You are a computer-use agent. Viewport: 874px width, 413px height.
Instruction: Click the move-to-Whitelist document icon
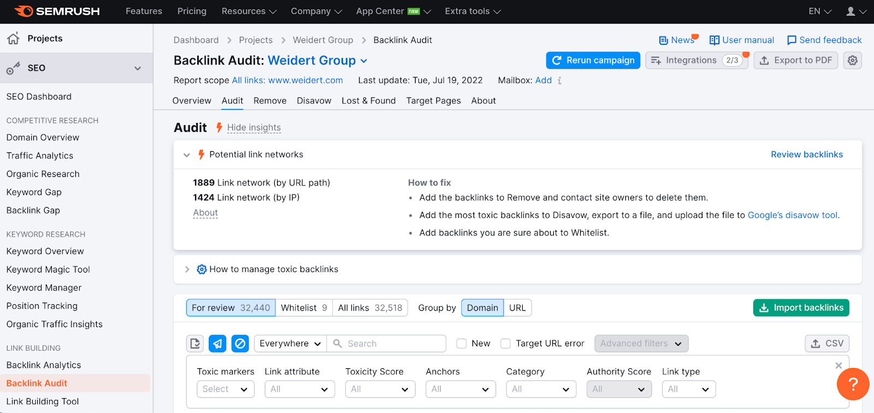click(x=195, y=343)
